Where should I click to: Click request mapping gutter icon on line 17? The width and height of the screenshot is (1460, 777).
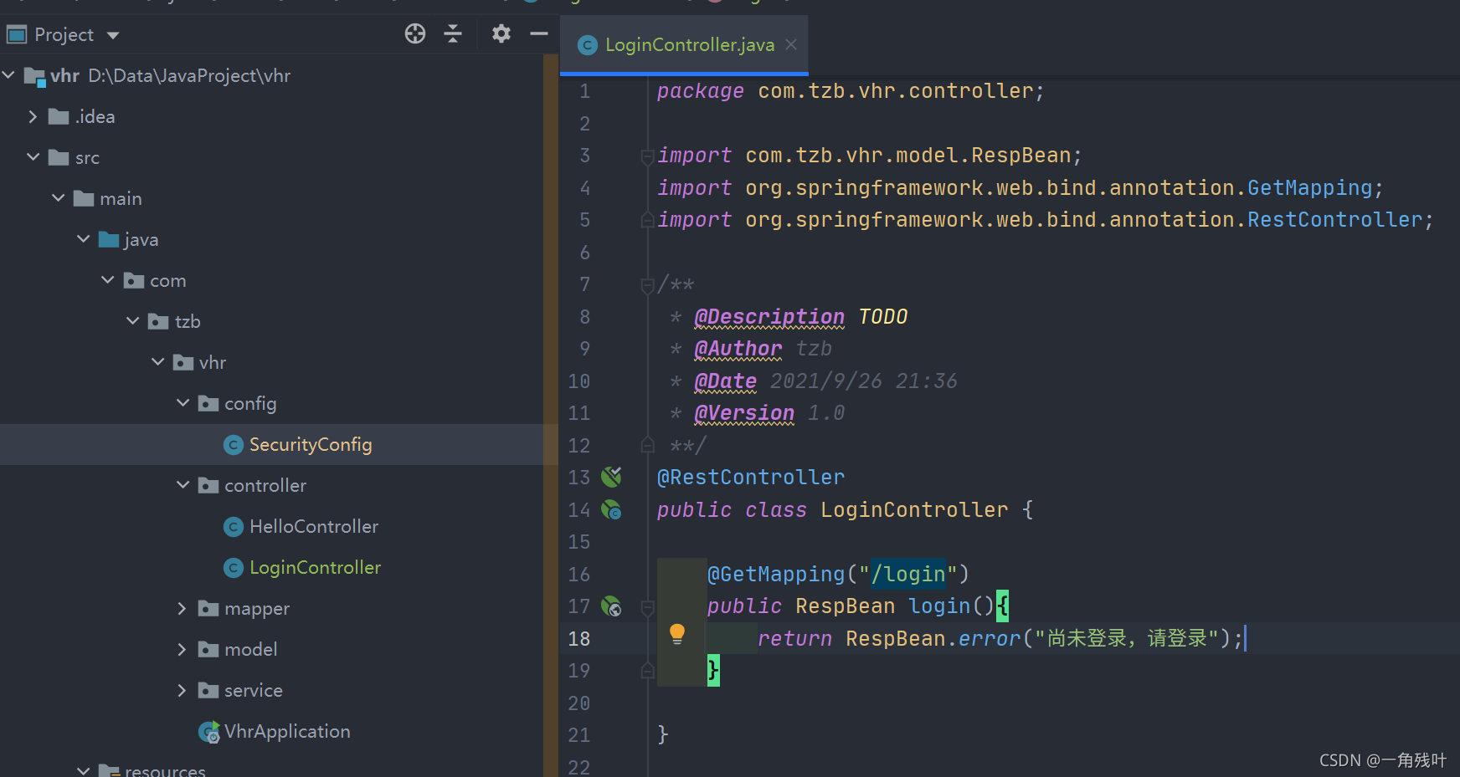pos(612,606)
